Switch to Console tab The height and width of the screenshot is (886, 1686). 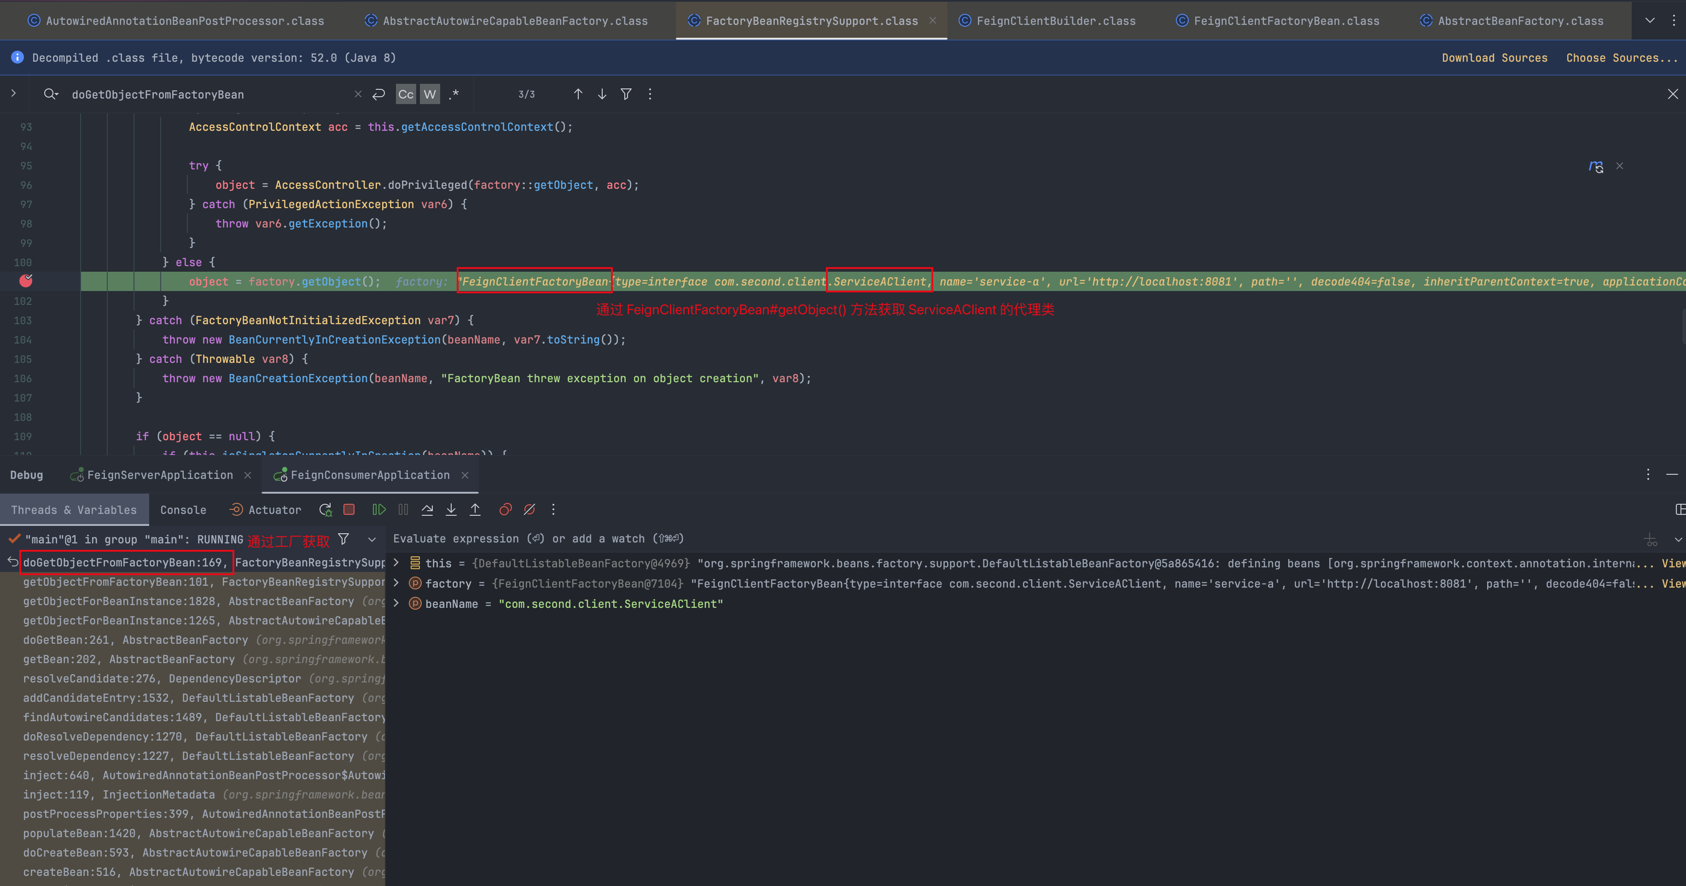click(x=183, y=510)
